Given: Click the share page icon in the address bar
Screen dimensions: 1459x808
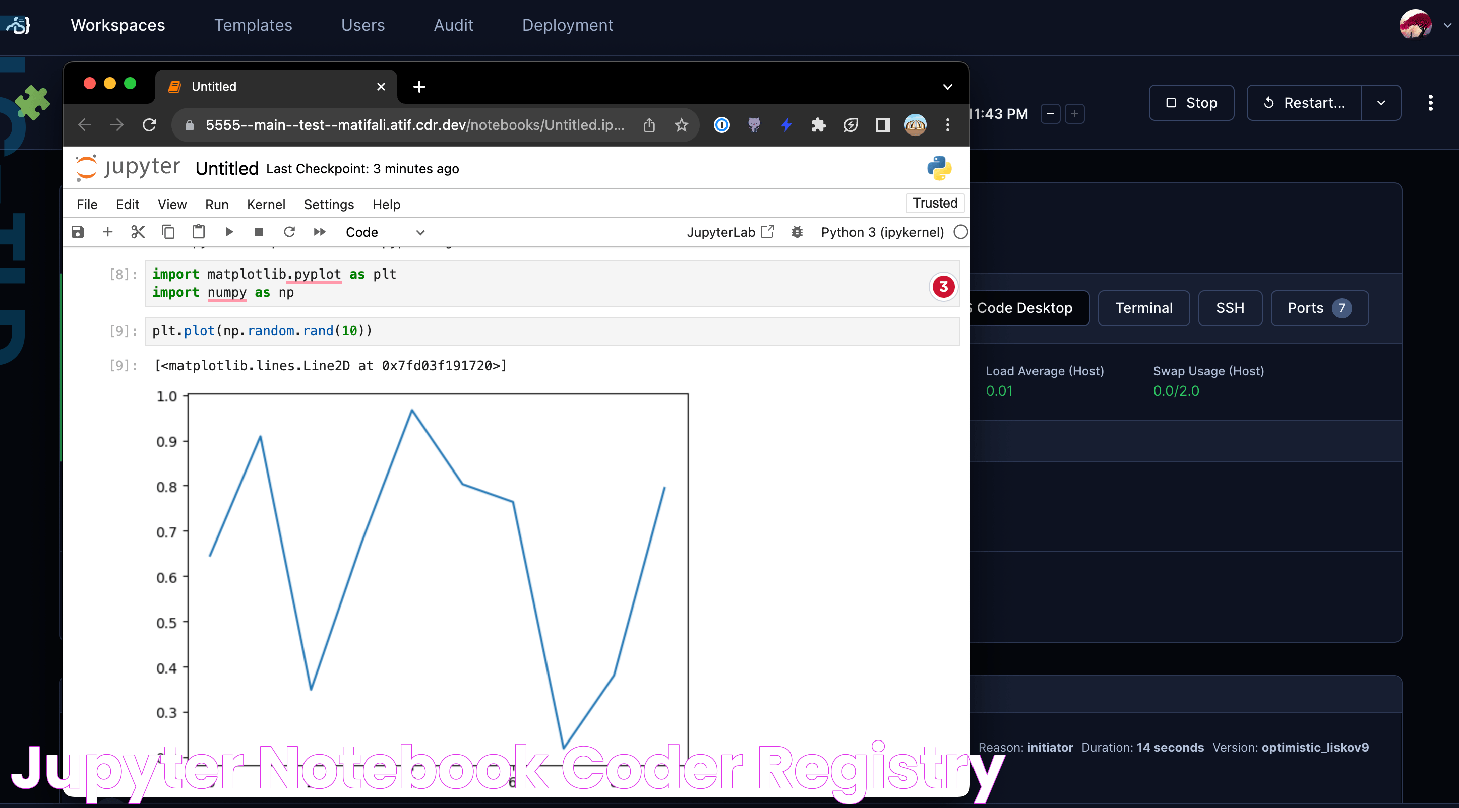Looking at the screenshot, I should [649, 125].
